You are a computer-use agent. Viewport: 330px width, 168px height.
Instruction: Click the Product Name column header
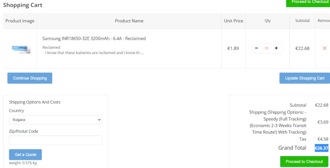click(129, 21)
